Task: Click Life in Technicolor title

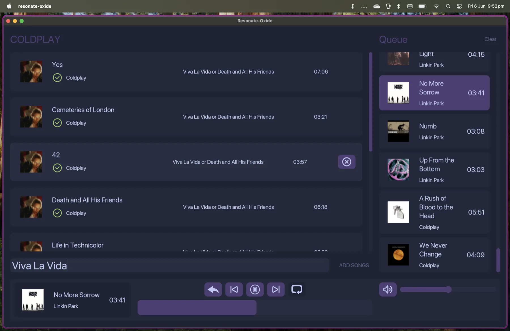Action: point(78,245)
